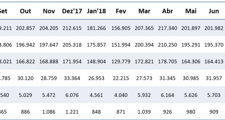The width and height of the screenshot is (225, 120).
Task: Select the Jan'18 column header
Action: pos(96,11)
